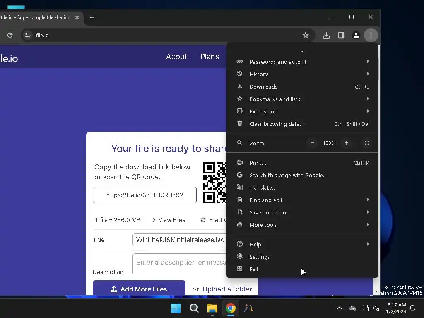Select Search this page with Google
Screen dimensions: 424x318
302,175
